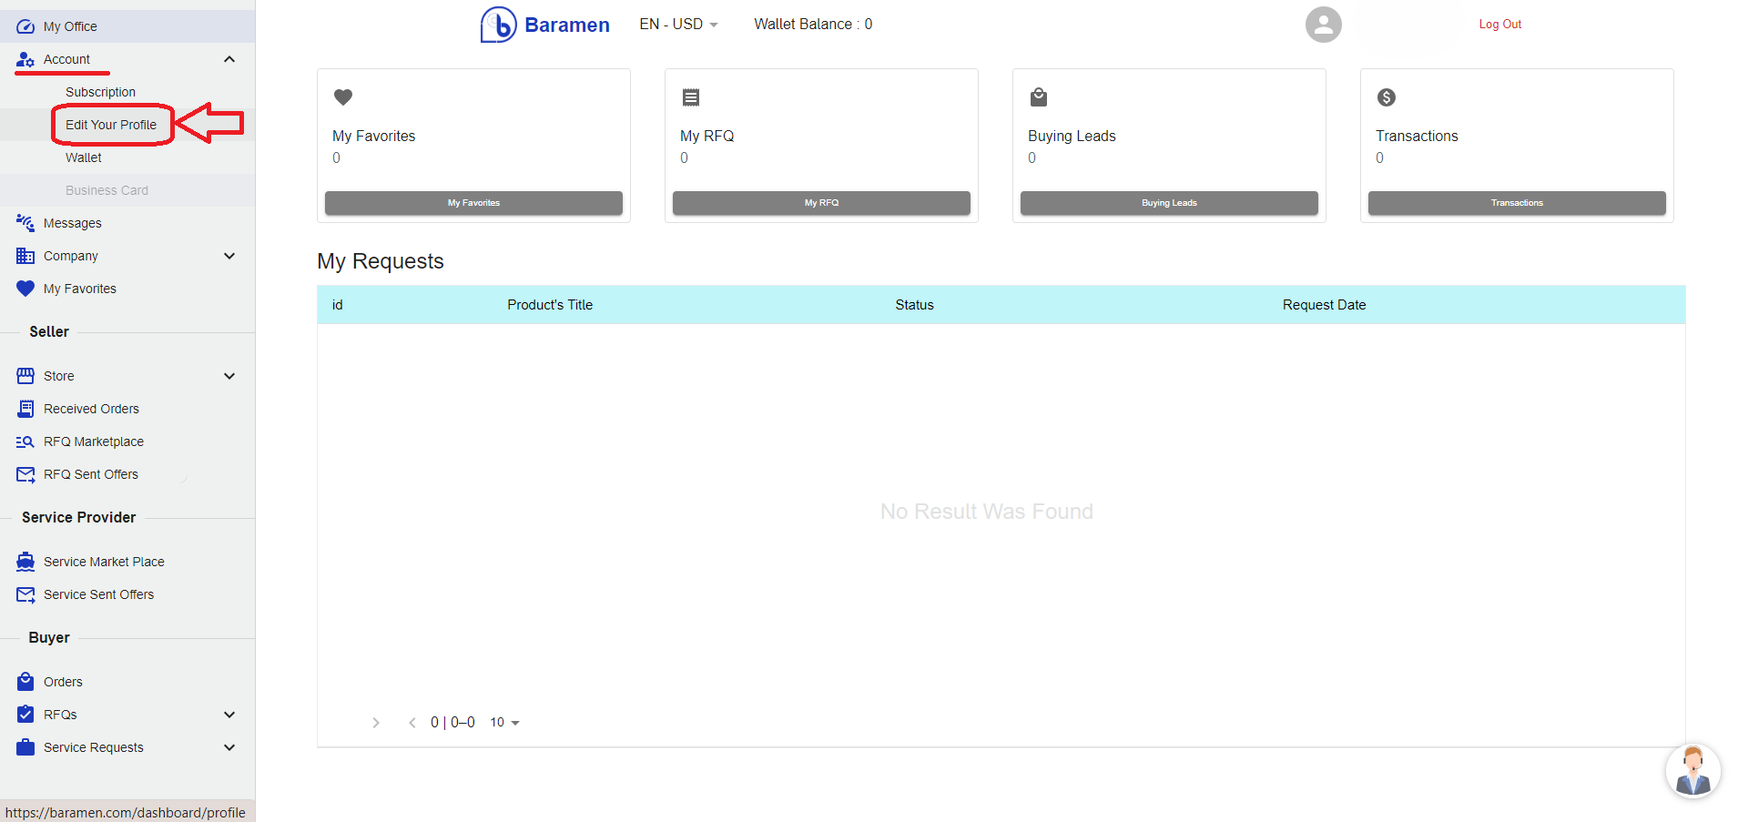Open Service Market Place label in sidebar
The width and height of the screenshot is (1738, 822).
point(104,562)
